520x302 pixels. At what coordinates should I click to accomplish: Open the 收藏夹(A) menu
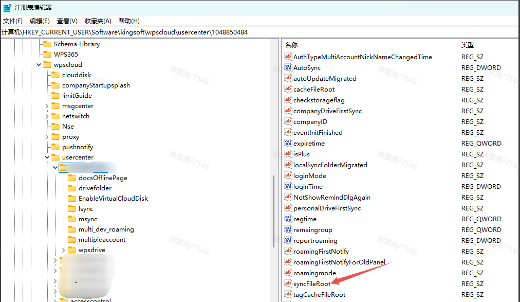point(98,21)
